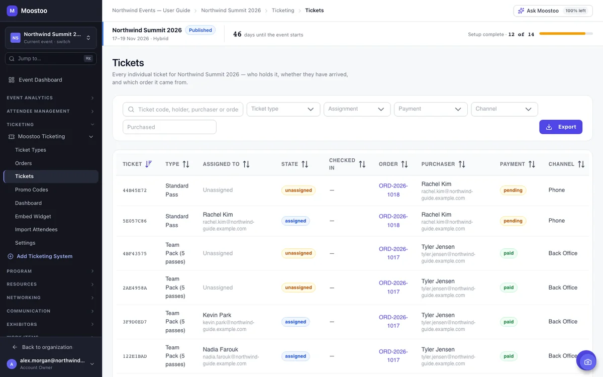Click the search magnifier in Jump to
603x377 pixels.
12,59
